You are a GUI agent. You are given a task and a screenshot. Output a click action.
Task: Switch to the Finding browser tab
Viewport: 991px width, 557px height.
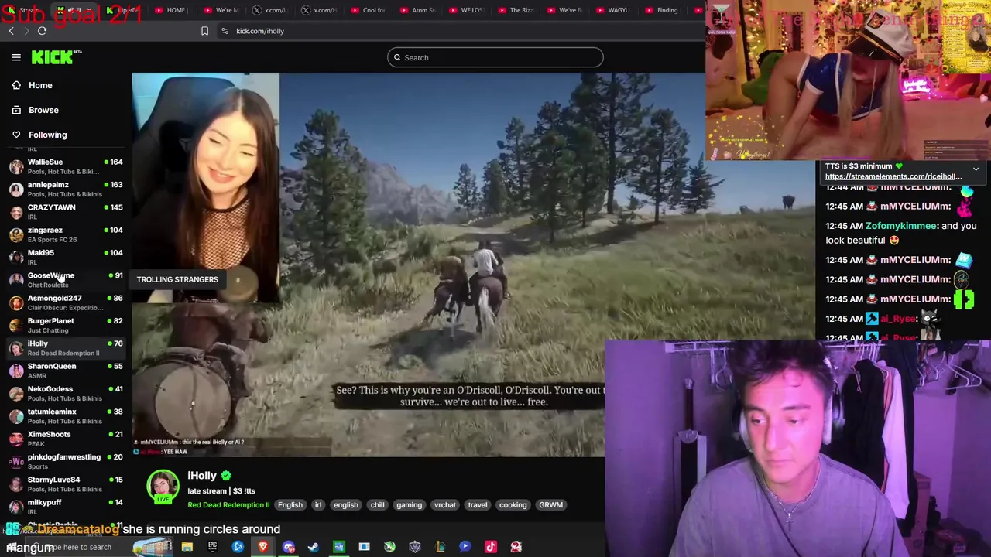tap(664, 10)
